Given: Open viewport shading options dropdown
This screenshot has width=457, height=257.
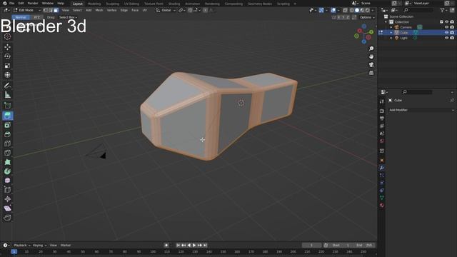Looking at the screenshot, I should [373, 10].
